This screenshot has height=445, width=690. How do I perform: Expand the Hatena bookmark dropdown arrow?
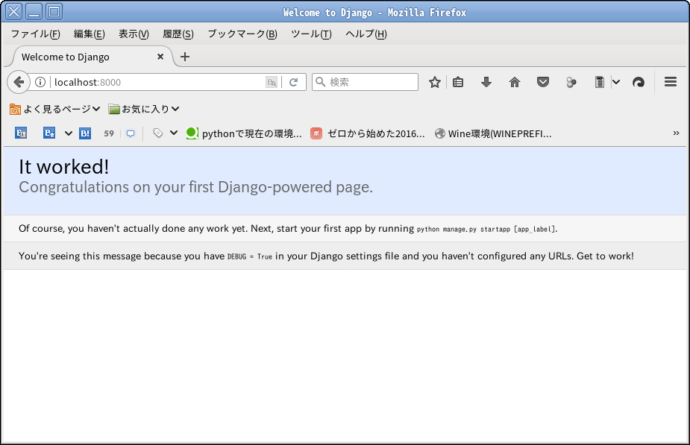pyautogui.click(x=68, y=133)
